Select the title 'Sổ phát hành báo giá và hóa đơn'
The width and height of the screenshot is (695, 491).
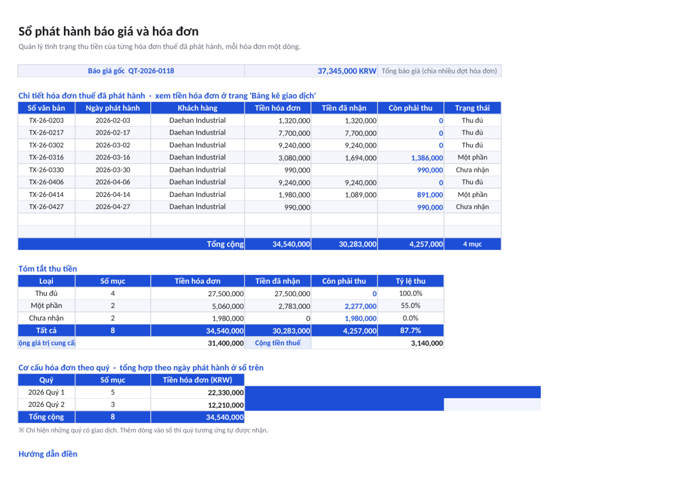[x=108, y=31]
